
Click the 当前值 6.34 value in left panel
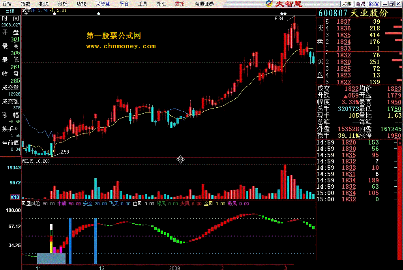(15, 149)
